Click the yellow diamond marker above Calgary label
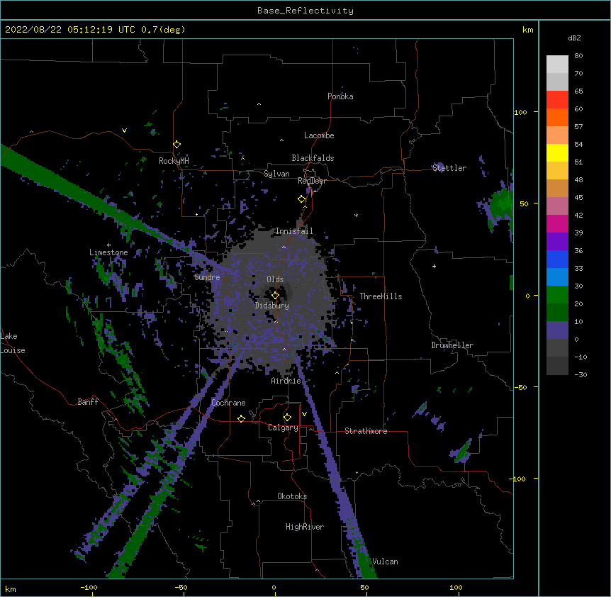611x597 pixels. (287, 418)
